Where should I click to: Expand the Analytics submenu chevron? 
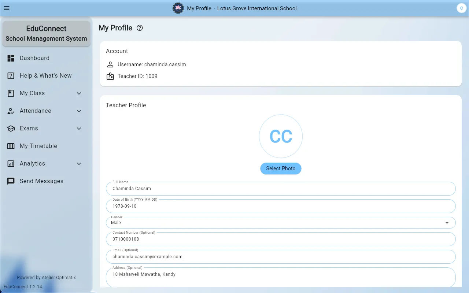pyautogui.click(x=79, y=163)
